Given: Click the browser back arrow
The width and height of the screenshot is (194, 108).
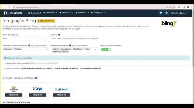Looking at the screenshot, I should 2,7.
